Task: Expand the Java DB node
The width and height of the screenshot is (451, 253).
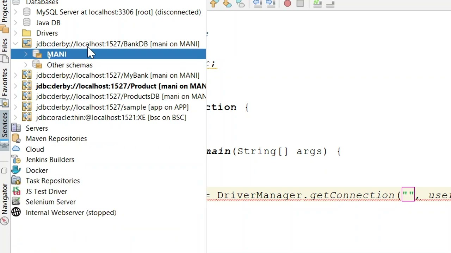Action: [x=15, y=22]
